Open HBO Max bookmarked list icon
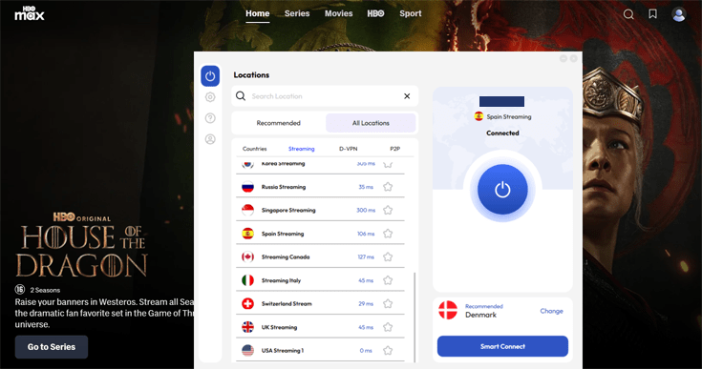This screenshot has width=702, height=369. click(652, 14)
